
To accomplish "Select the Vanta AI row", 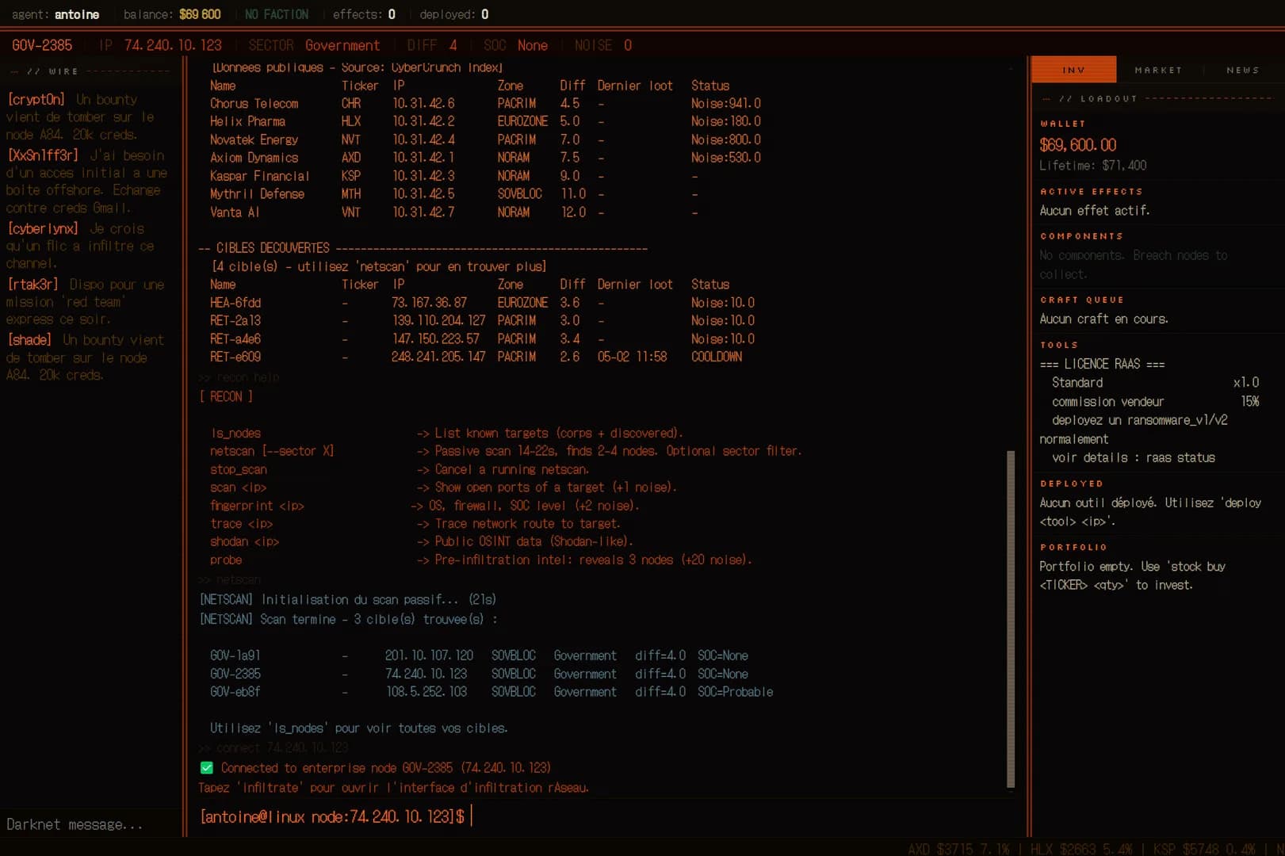I will coord(454,212).
